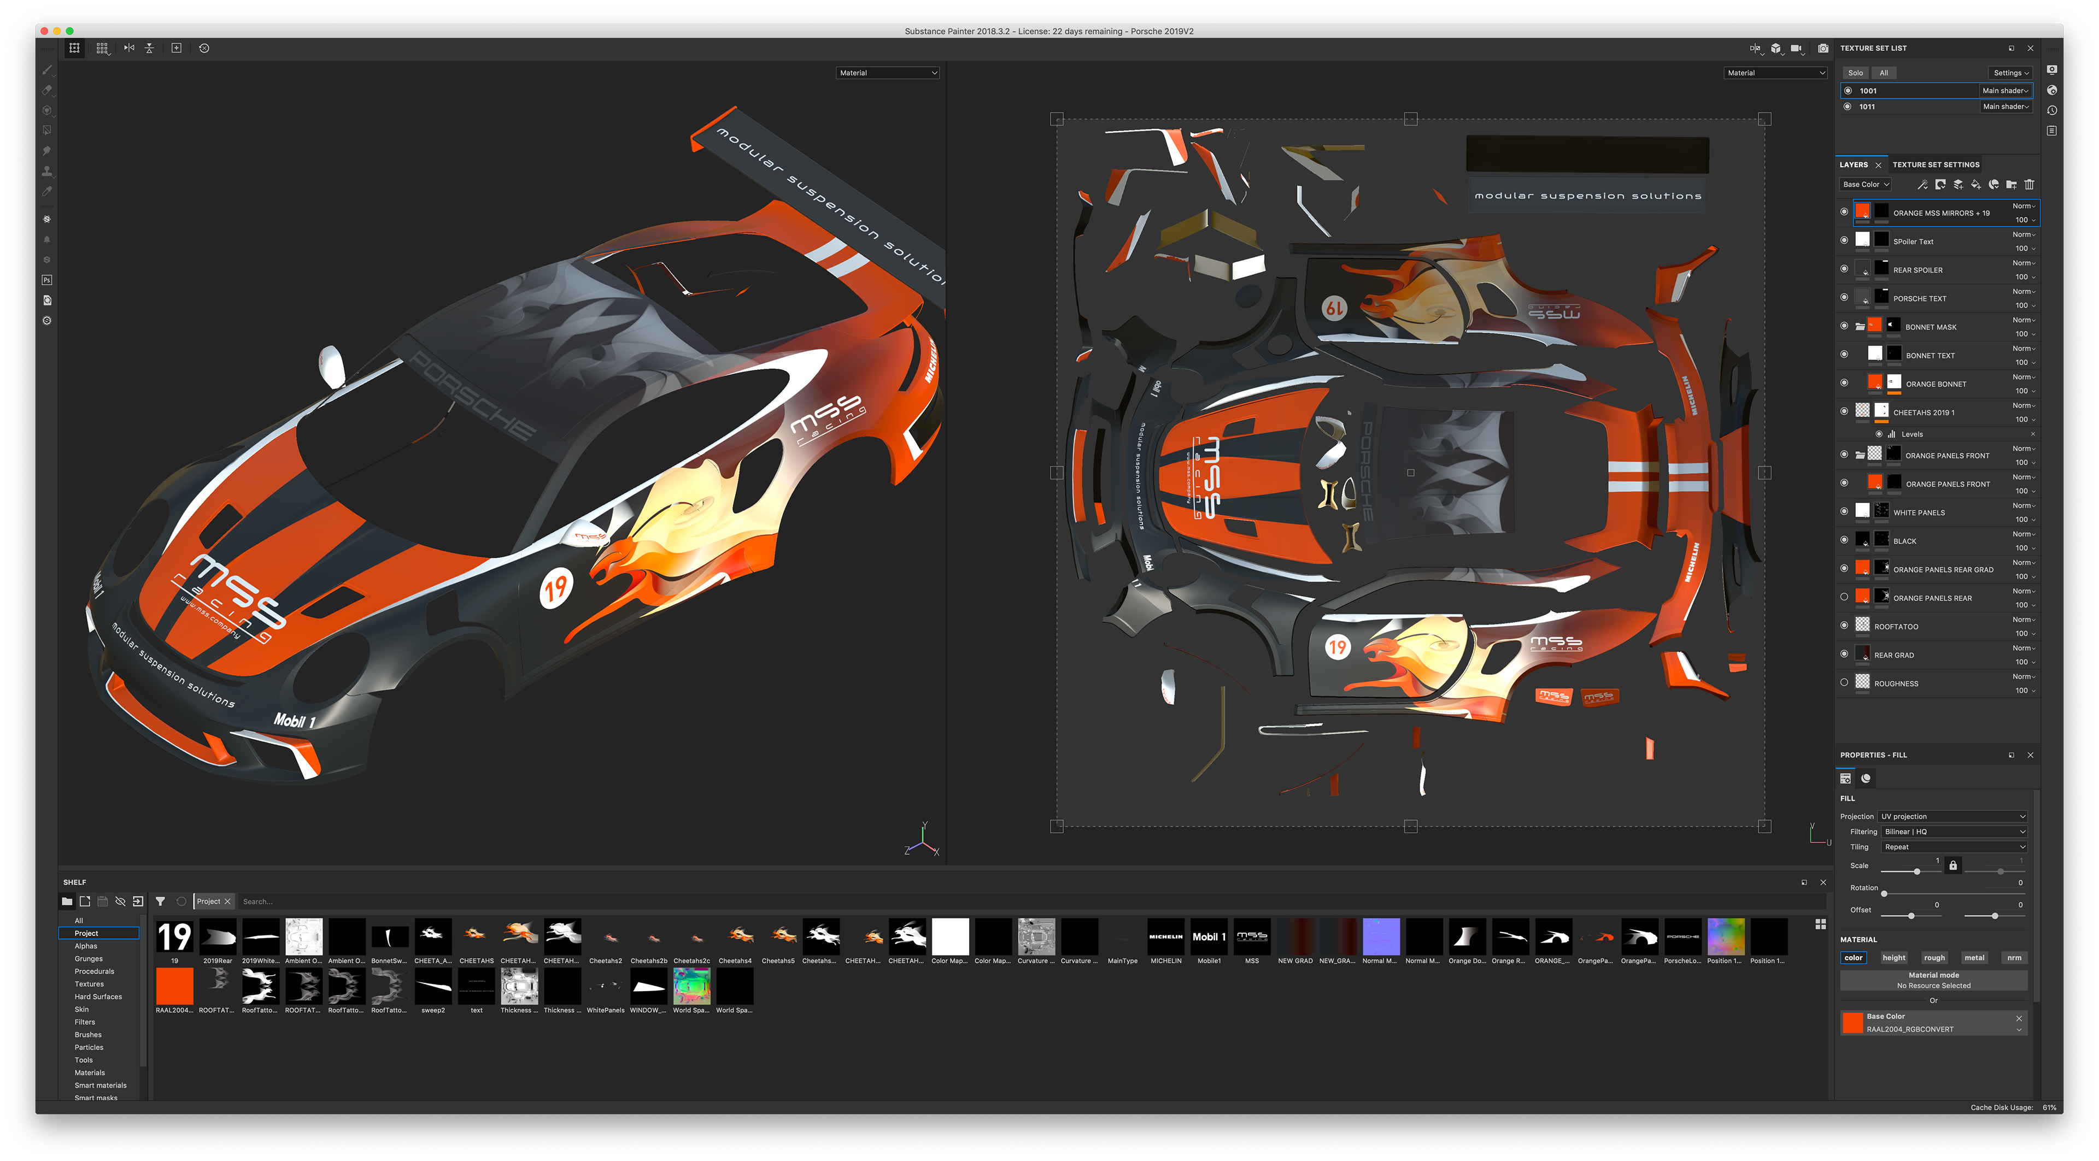Select the Brushes shelf category
Screen dimensions: 2099x1161
(88, 1035)
